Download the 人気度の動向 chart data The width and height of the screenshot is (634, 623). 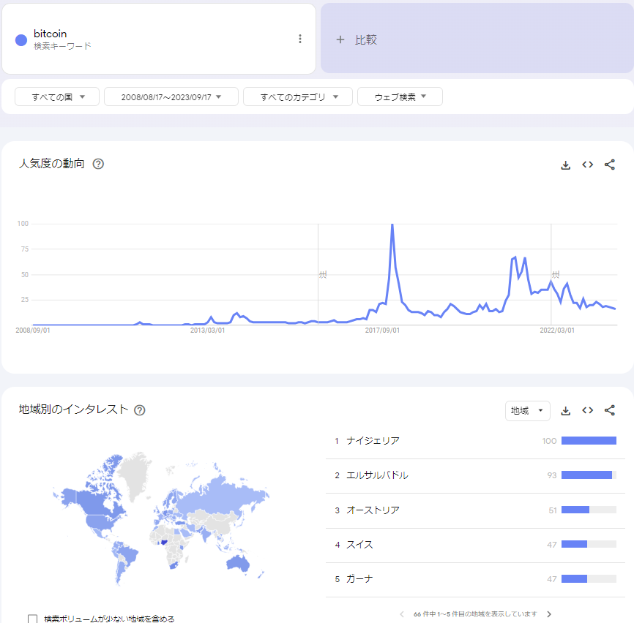[566, 165]
